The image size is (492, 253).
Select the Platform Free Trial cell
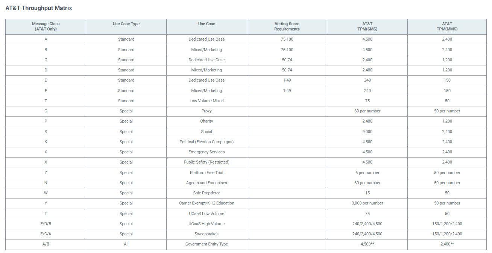(207, 173)
